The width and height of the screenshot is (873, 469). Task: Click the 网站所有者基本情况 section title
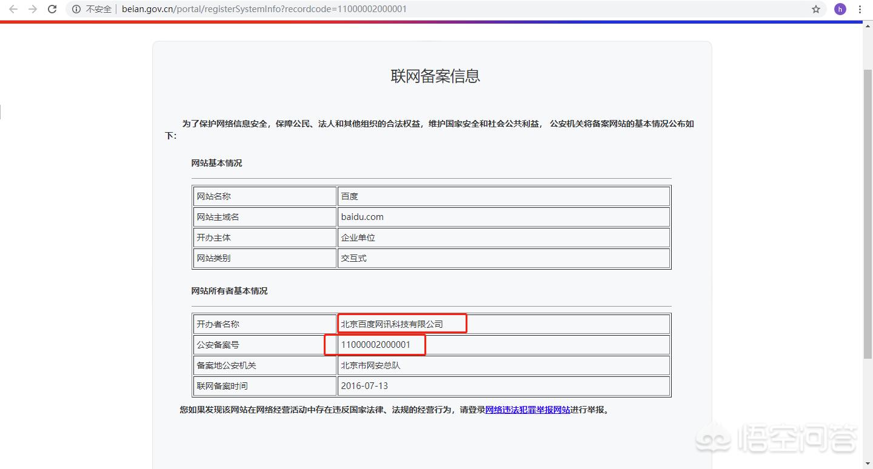point(229,291)
